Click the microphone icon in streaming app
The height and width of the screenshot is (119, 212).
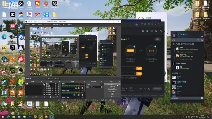123,88
